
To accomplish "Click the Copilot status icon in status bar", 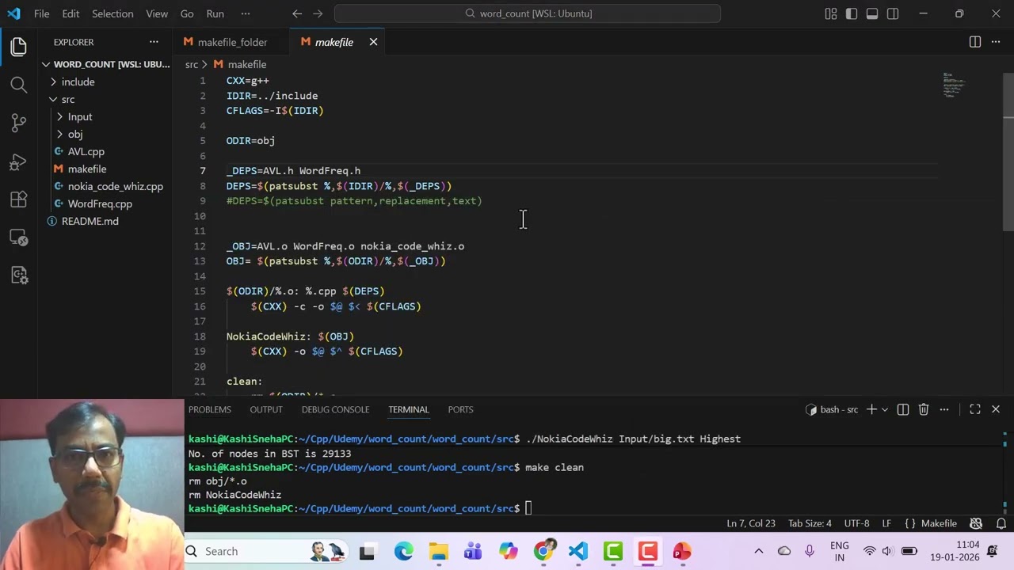I will pos(976,523).
